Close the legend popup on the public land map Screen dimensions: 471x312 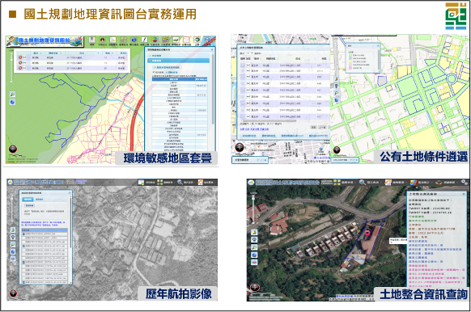coord(378,45)
